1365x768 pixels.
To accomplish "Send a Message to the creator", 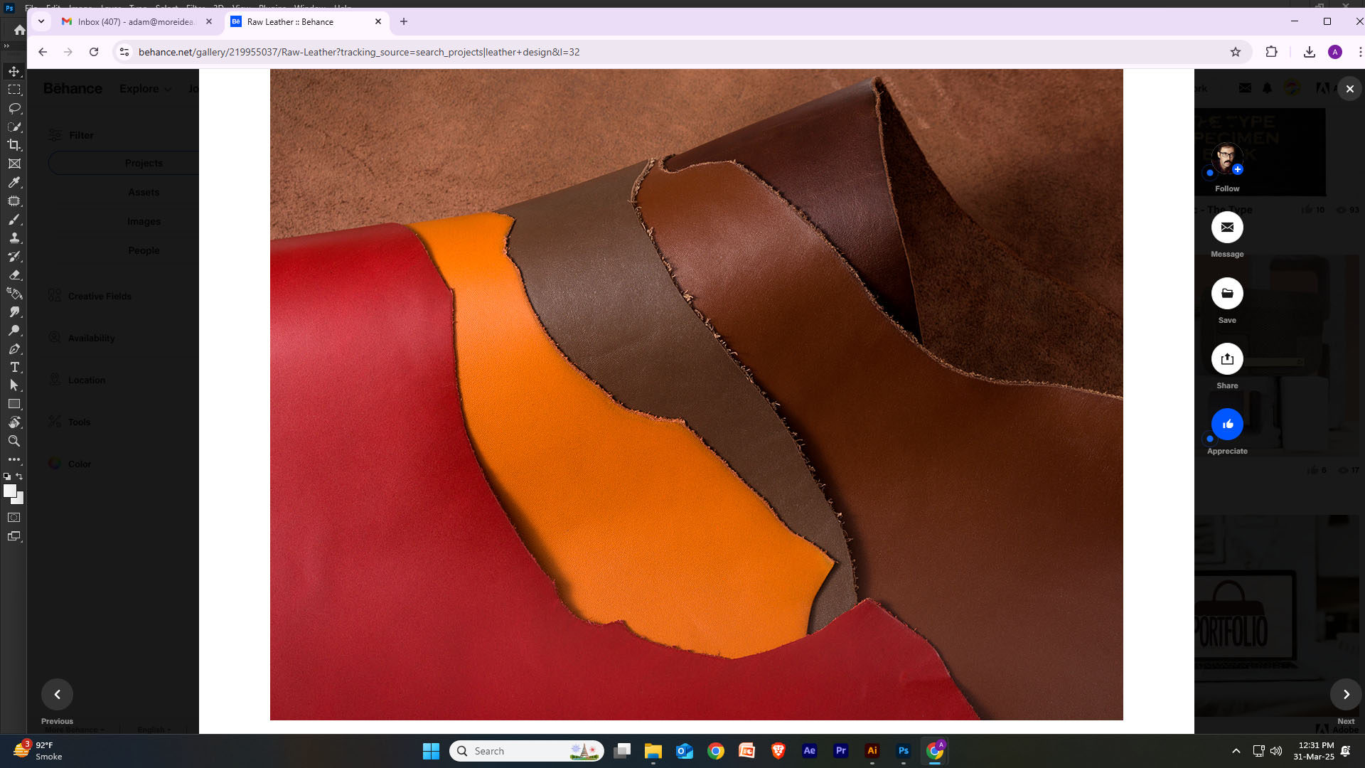I will tap(1227, 228).
